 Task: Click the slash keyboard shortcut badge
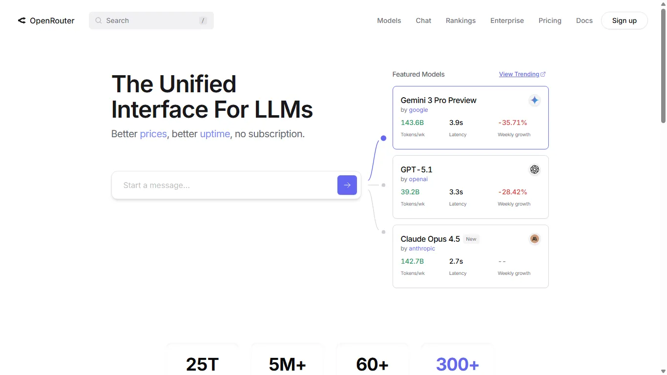tap(203, 21)
